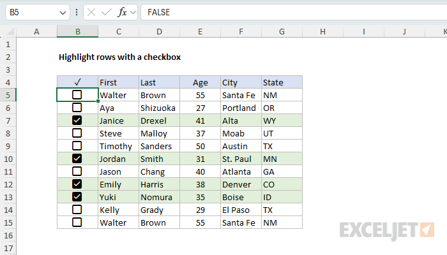The width and height of the screenshot is (447, 255).
Task: Select column I header
Action: click(364, 31)
